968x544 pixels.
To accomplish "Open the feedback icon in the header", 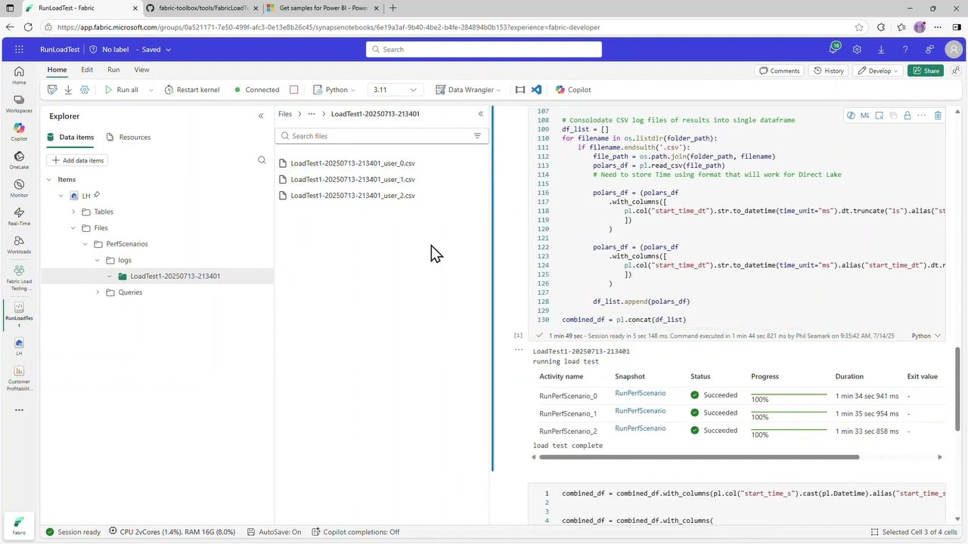I will click(929, 49).
